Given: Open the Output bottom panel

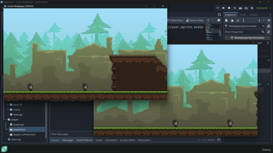Looking at the screenshot, I should click(55, 140).
